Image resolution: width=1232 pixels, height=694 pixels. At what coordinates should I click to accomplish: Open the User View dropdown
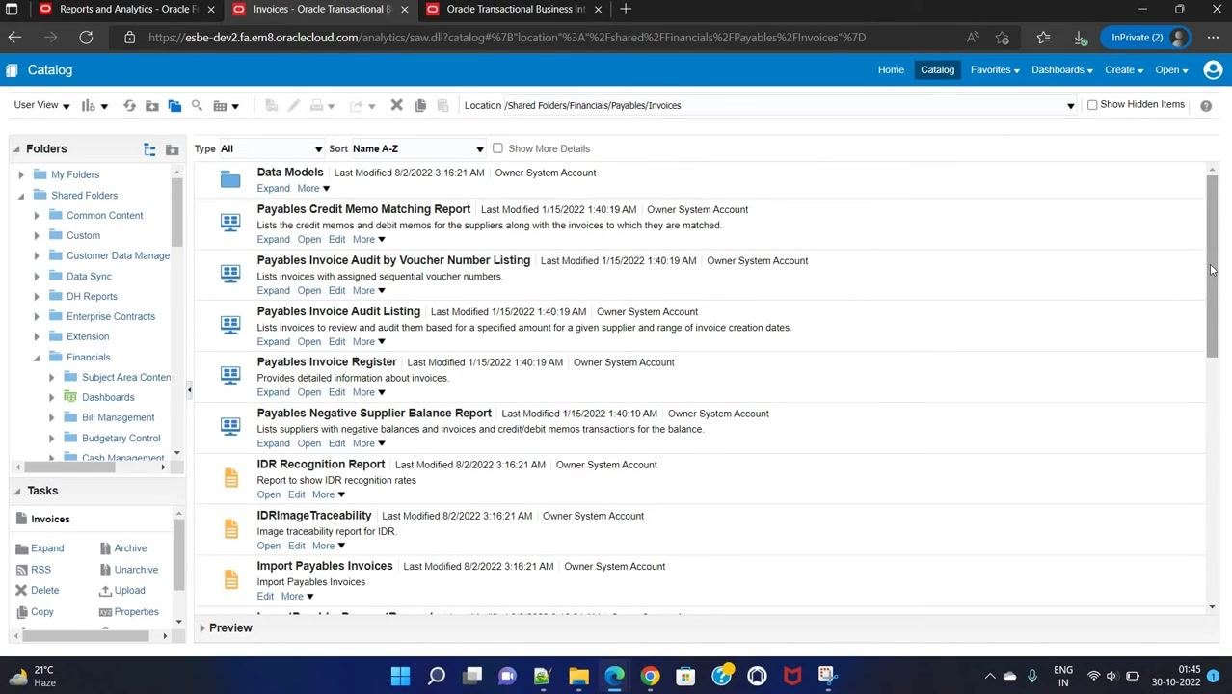[x=41, y=105]
